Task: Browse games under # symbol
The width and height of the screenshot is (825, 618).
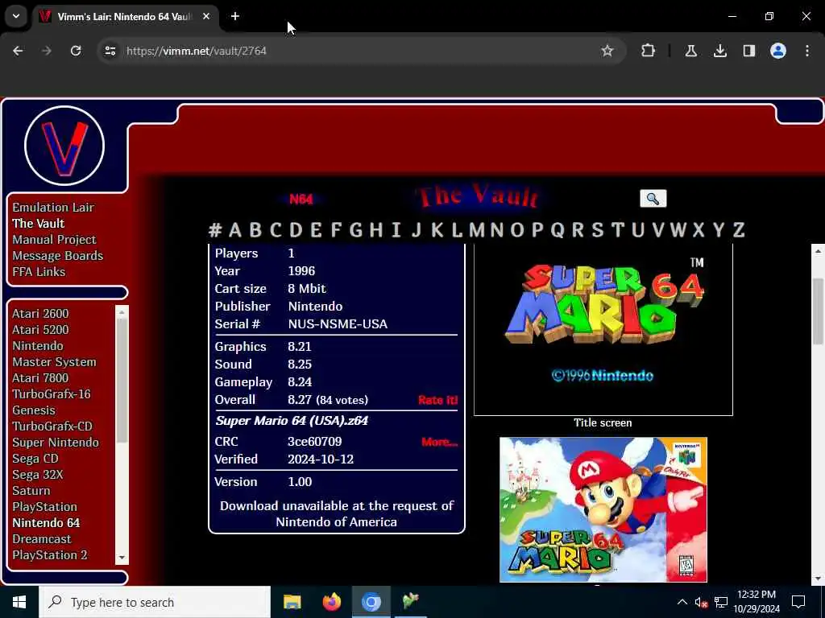Action: point(214,230)
